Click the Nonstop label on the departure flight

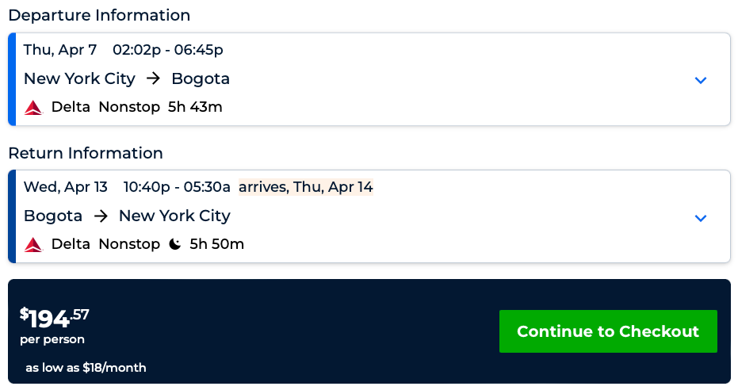(129, 107)
